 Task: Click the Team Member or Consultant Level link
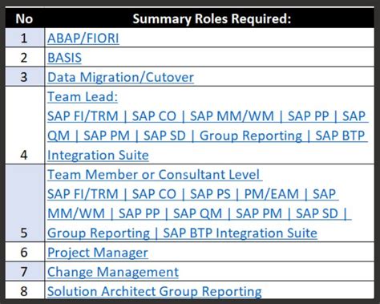[x=154, y=175]
